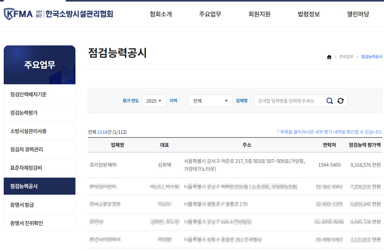Click the home icon in breadcrumb
Viewport: 384px width, 251px height.
pos(329,57)
